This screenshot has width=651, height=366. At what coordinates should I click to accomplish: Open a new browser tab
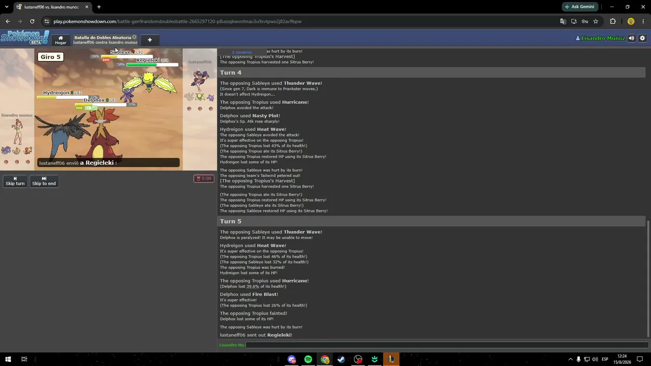[x=99, y=7]
